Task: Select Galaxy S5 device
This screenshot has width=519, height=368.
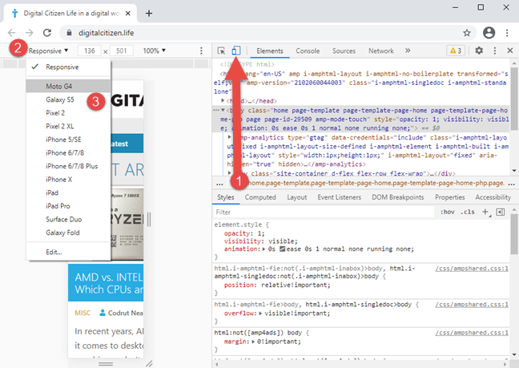Action: 68,99
